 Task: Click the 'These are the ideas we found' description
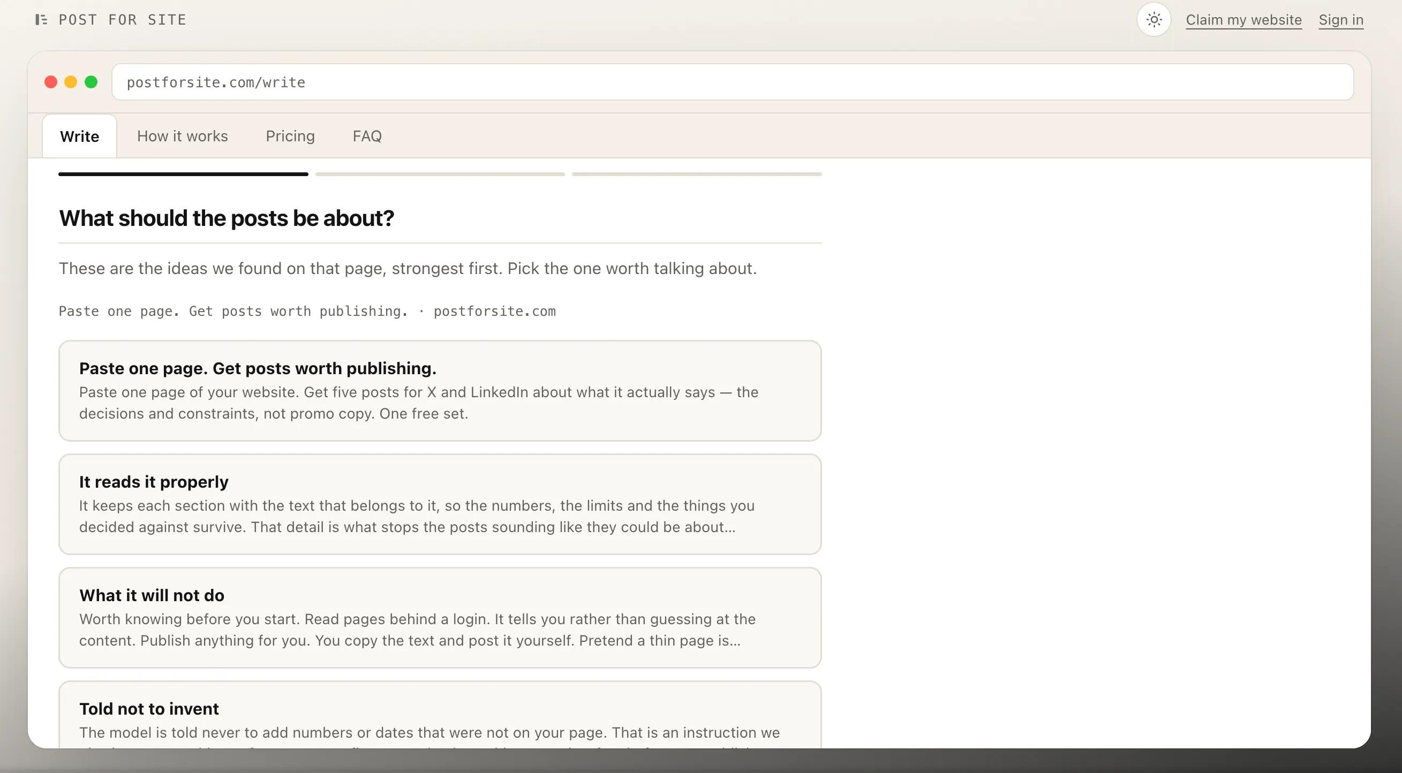(x=408, y=268)
